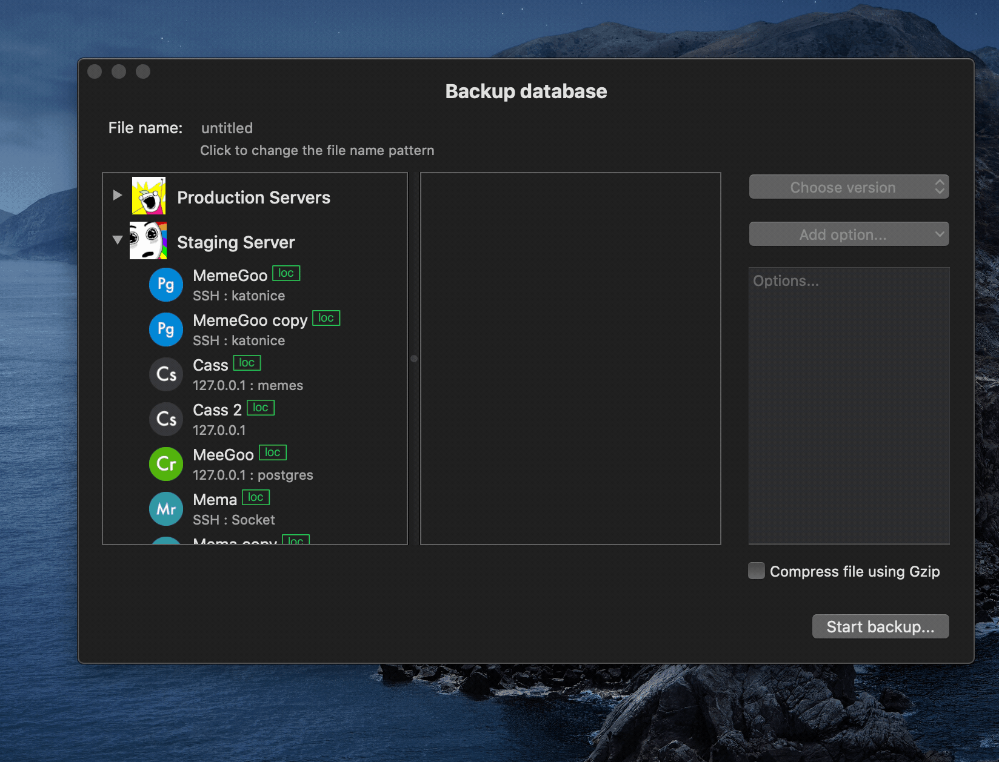Toggle the loc badge on Cass
The height and width of the screenshot is (762, 999).
pos(246,362)
